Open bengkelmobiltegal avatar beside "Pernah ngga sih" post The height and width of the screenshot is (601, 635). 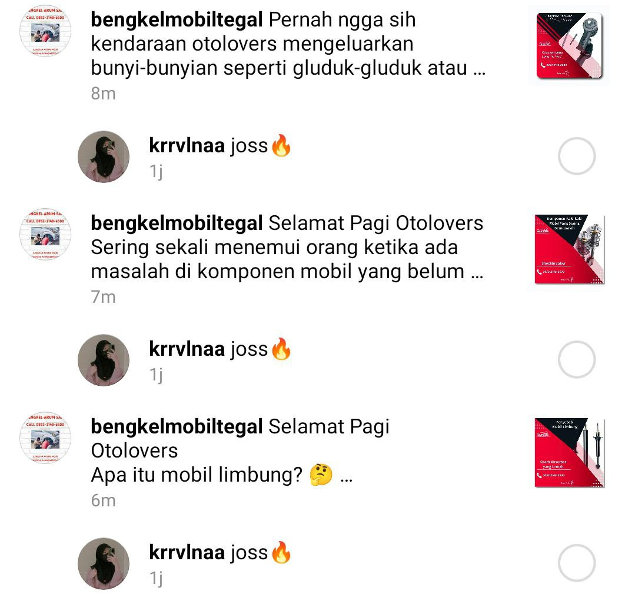click(45, 31)
